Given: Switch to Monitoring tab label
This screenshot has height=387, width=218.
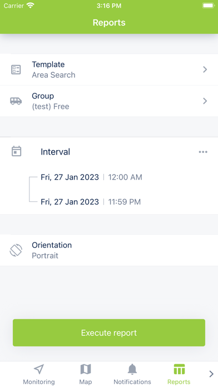Looking at the screenshot, I should tap(39, 382).
